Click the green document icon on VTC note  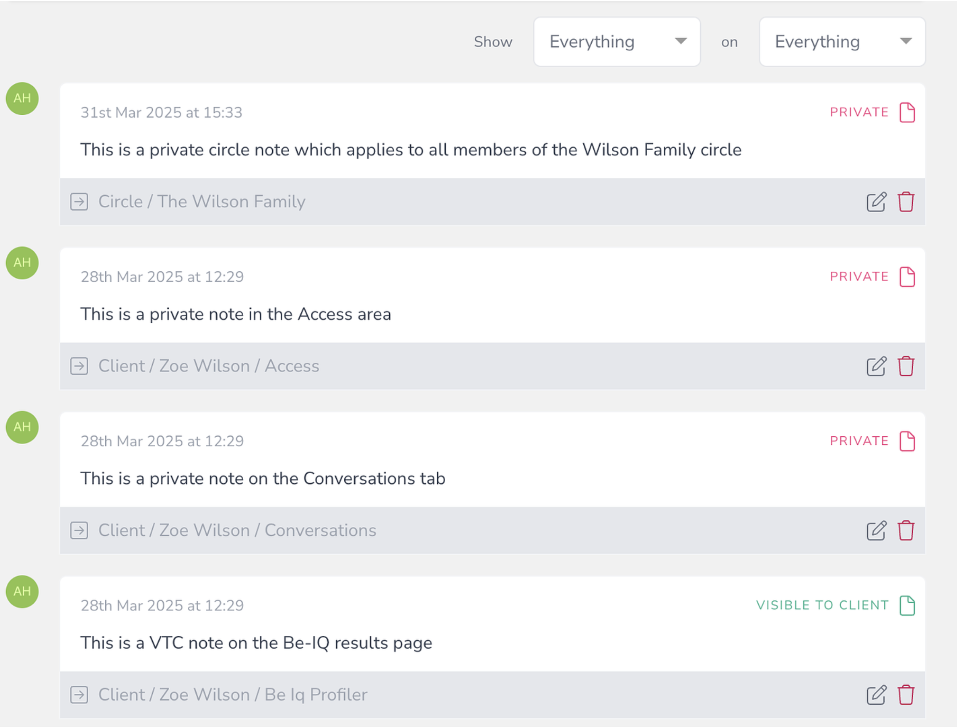click(x=907, y=605)
